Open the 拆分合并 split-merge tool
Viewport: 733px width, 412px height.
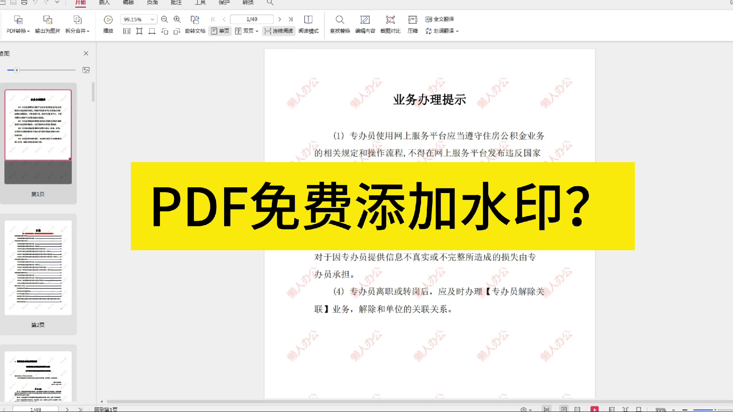[77, 24]
